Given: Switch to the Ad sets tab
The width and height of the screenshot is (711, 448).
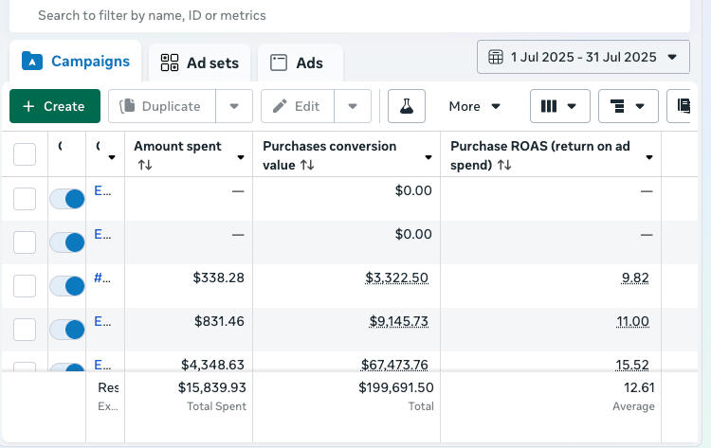Looking at the screenshot, I should [x=200, y=63].
